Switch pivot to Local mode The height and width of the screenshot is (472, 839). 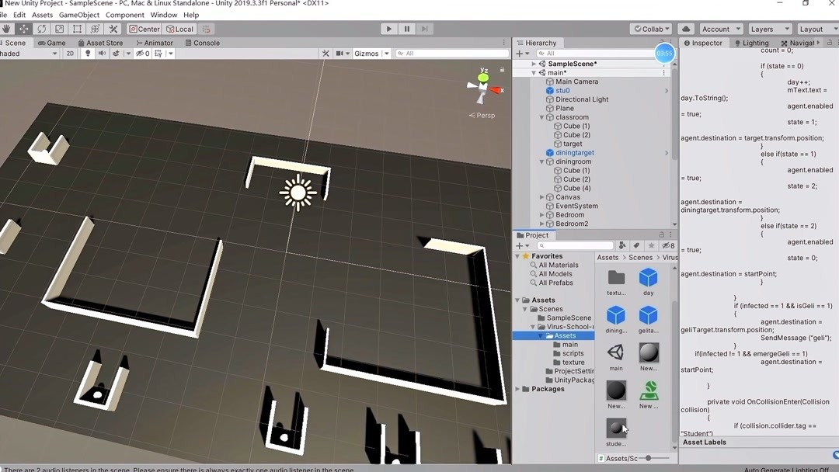[x=180, y=28]
